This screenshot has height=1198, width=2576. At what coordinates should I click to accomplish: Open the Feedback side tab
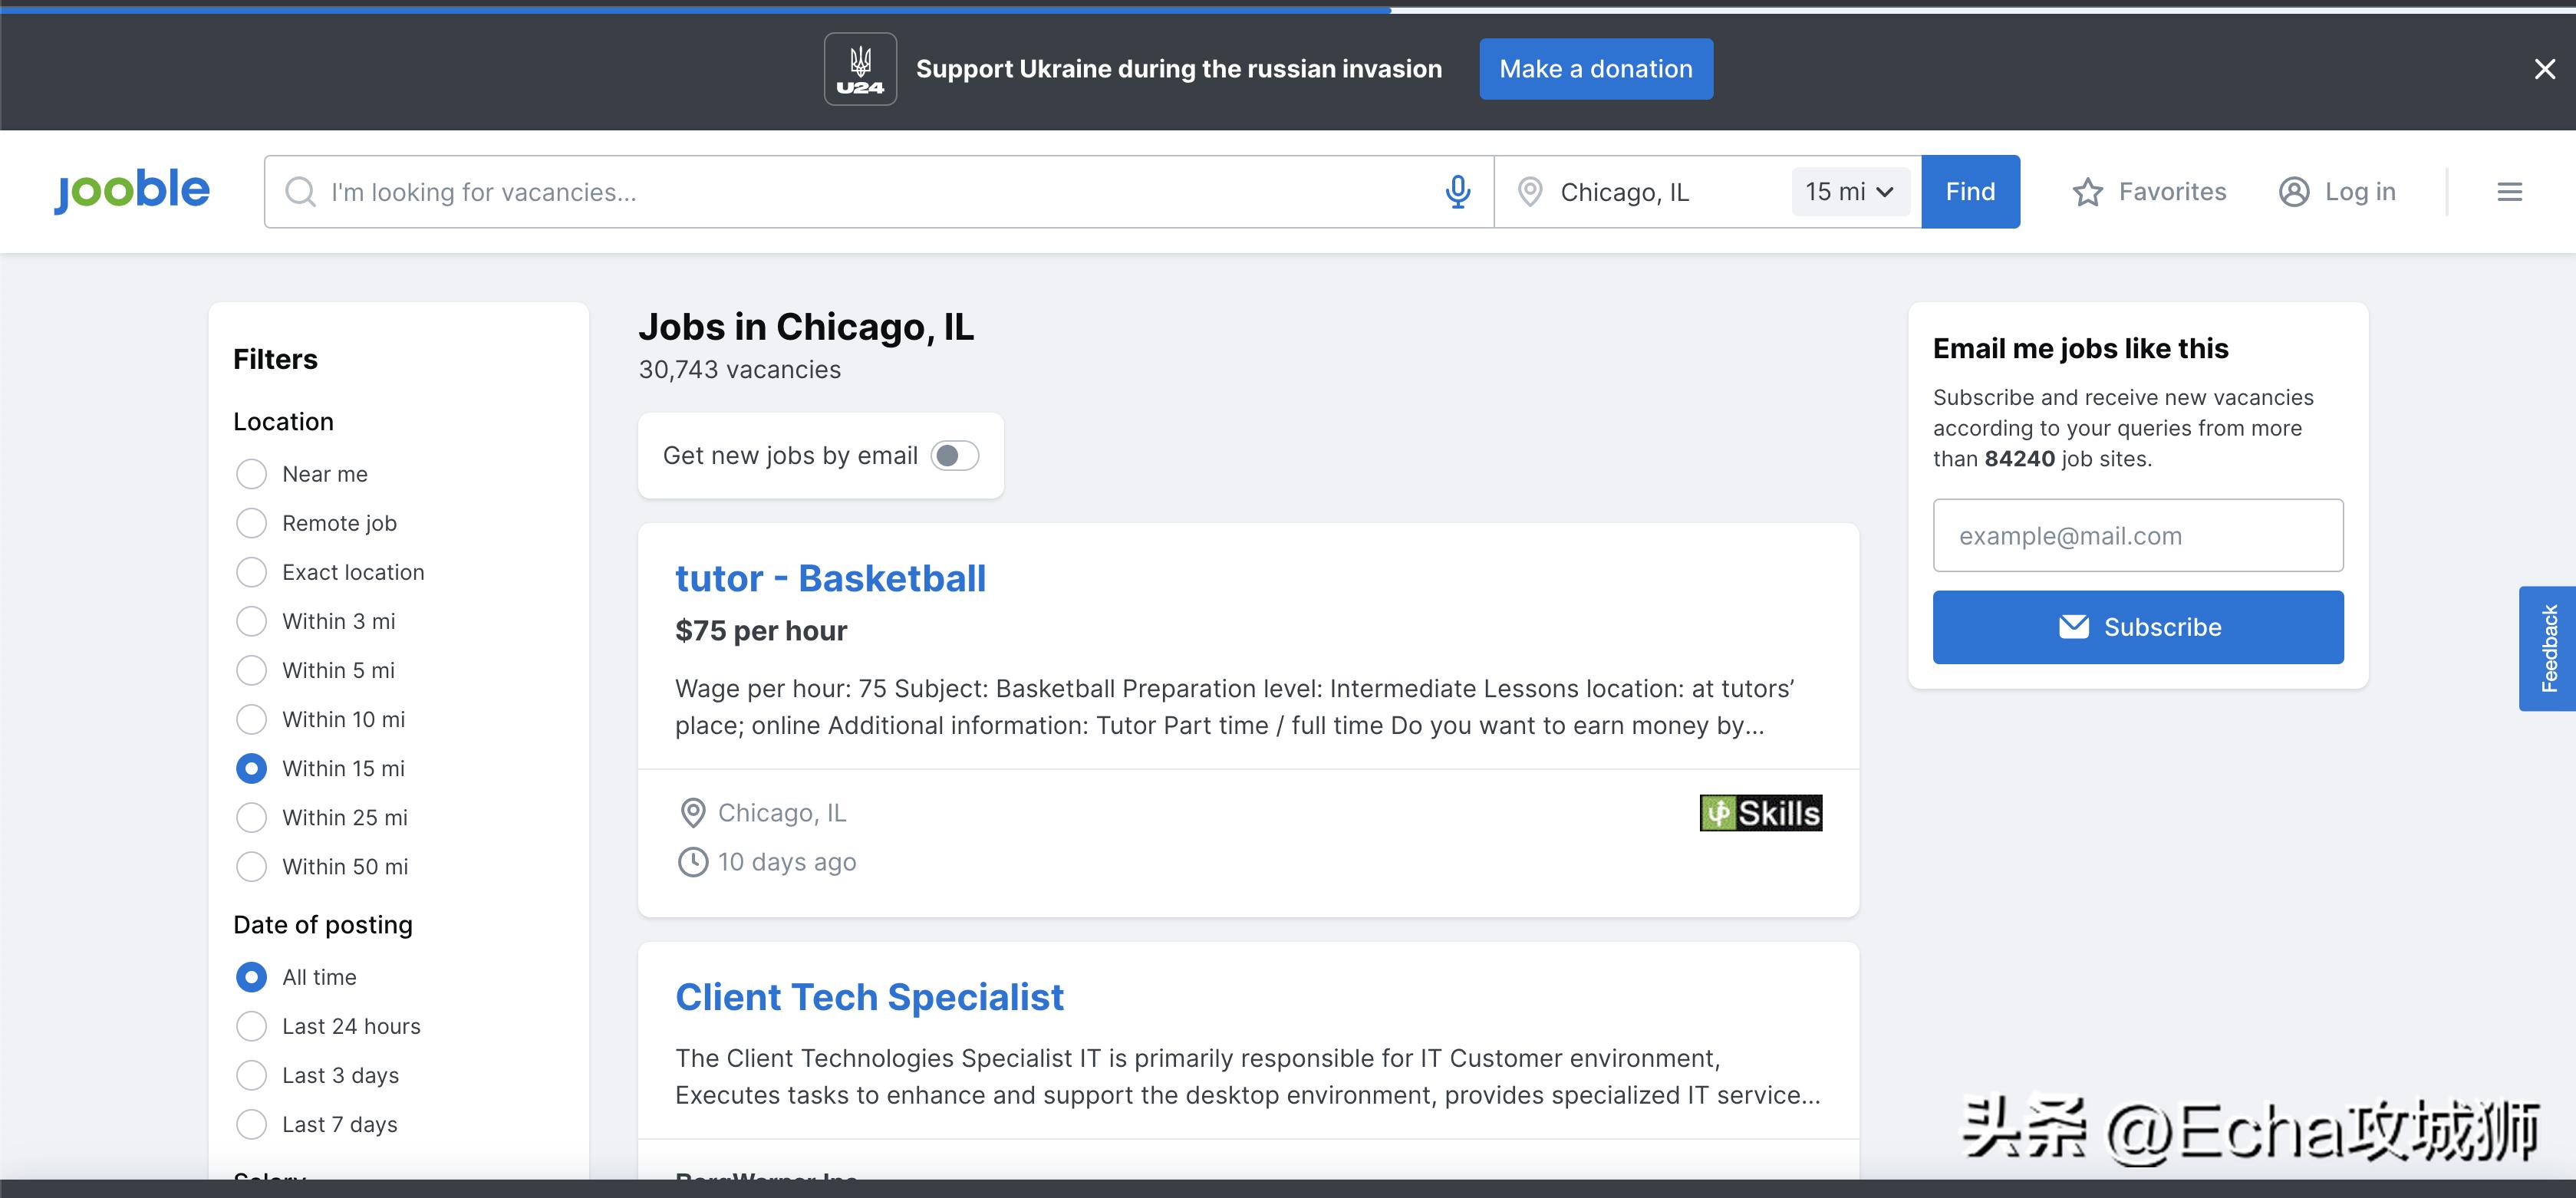2548,648
